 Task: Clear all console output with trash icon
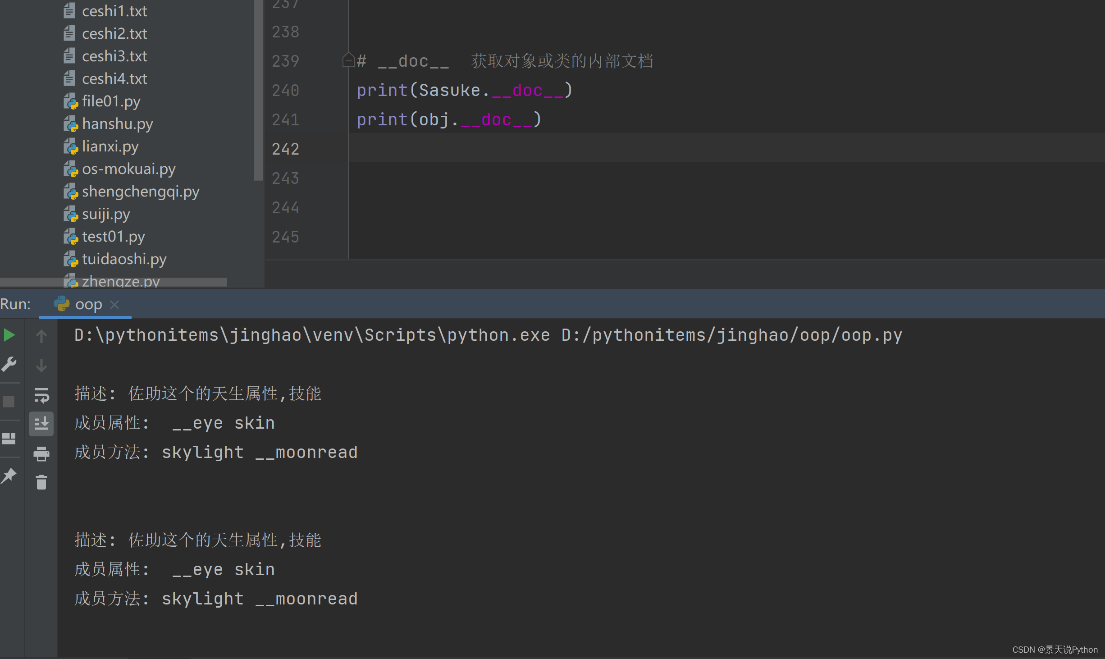coord(41,482)
